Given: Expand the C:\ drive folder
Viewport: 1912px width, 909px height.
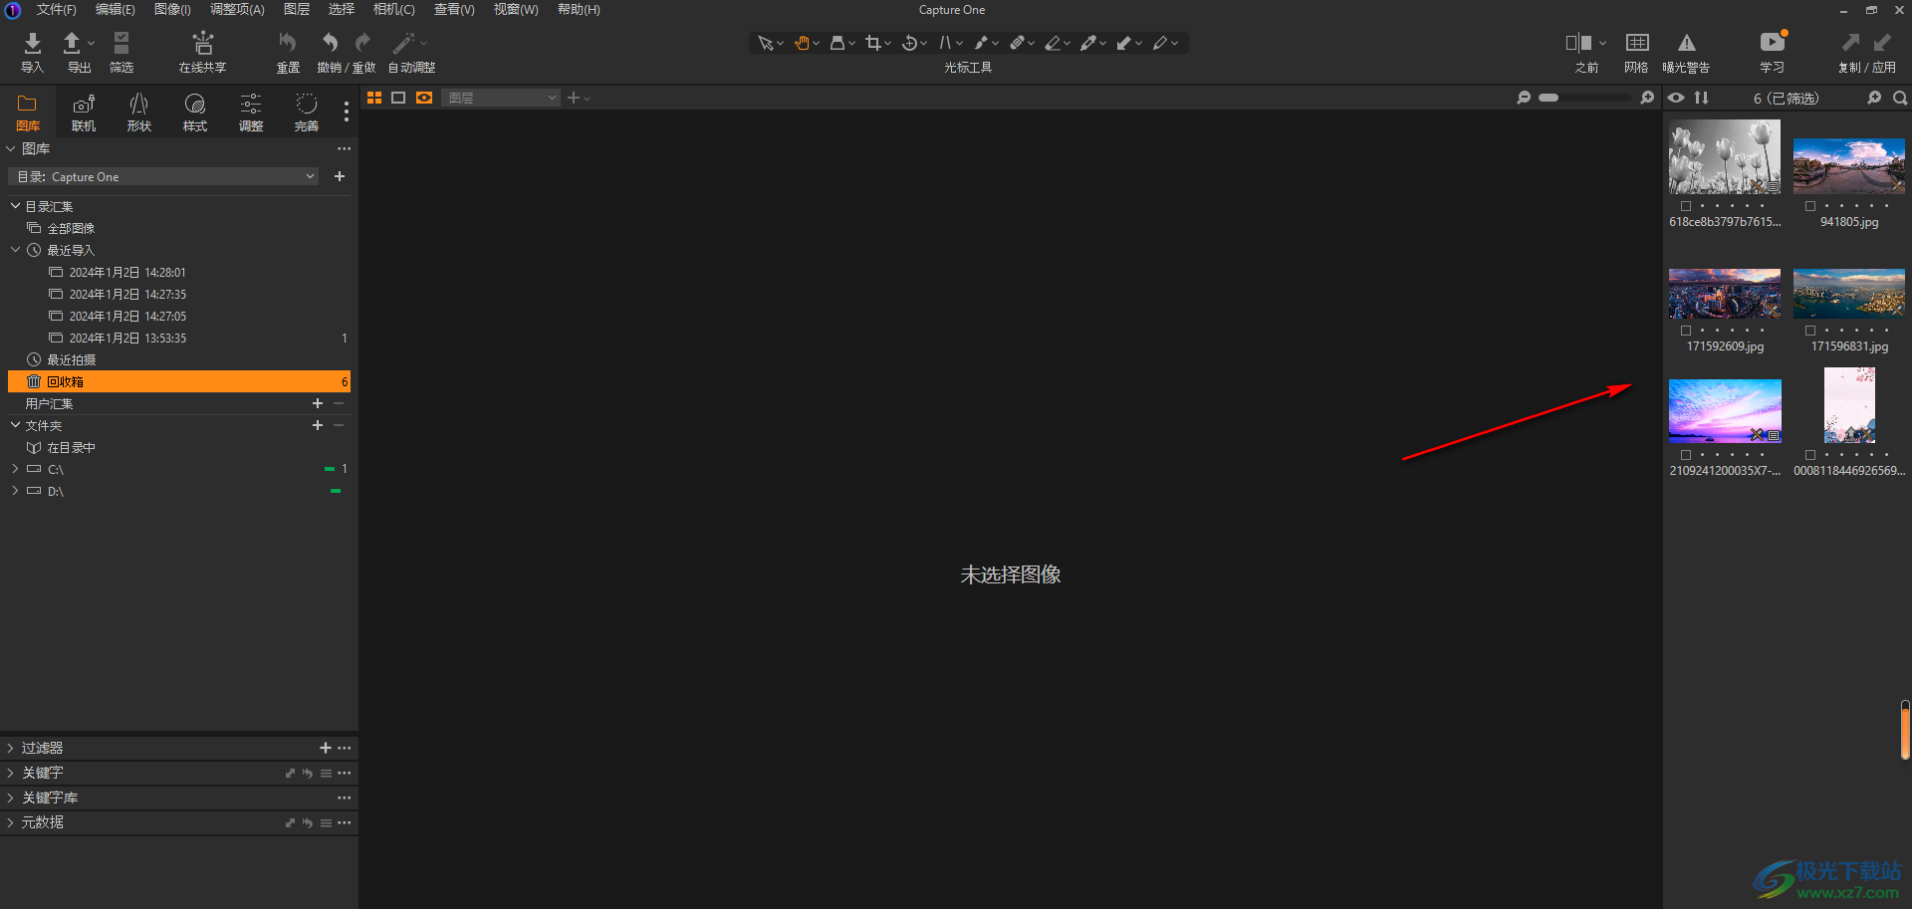Looking at the screenshot, I should tap(15, 469).
